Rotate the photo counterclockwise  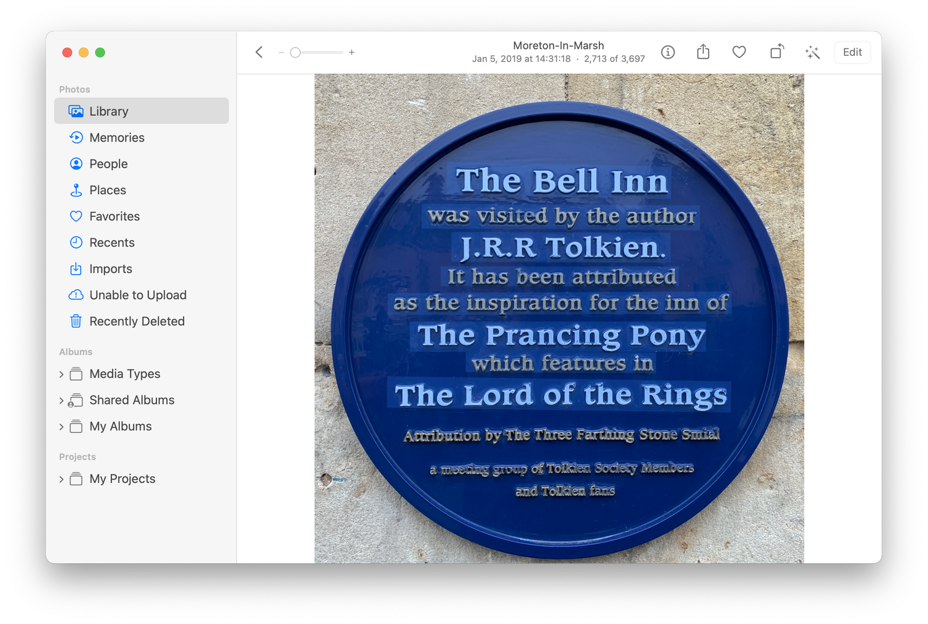(x=776, y=52)
